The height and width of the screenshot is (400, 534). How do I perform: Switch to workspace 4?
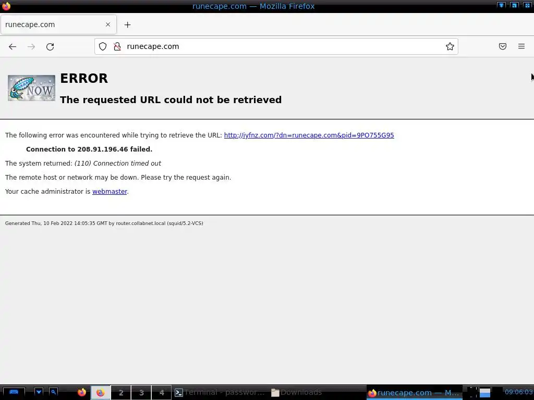pyautogui.click(x=162, y=393)
